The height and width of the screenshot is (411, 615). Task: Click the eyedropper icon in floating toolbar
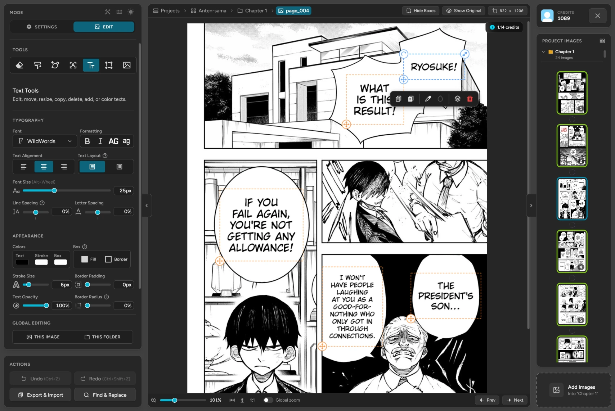[428, 99]
